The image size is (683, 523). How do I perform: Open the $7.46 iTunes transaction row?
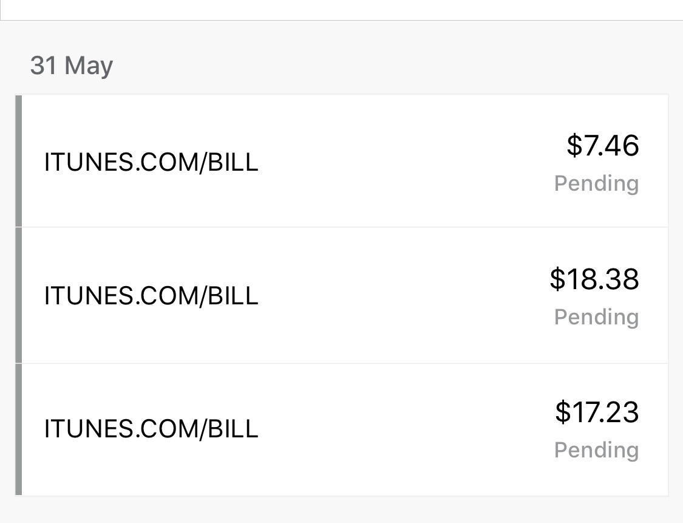[364, 162]
